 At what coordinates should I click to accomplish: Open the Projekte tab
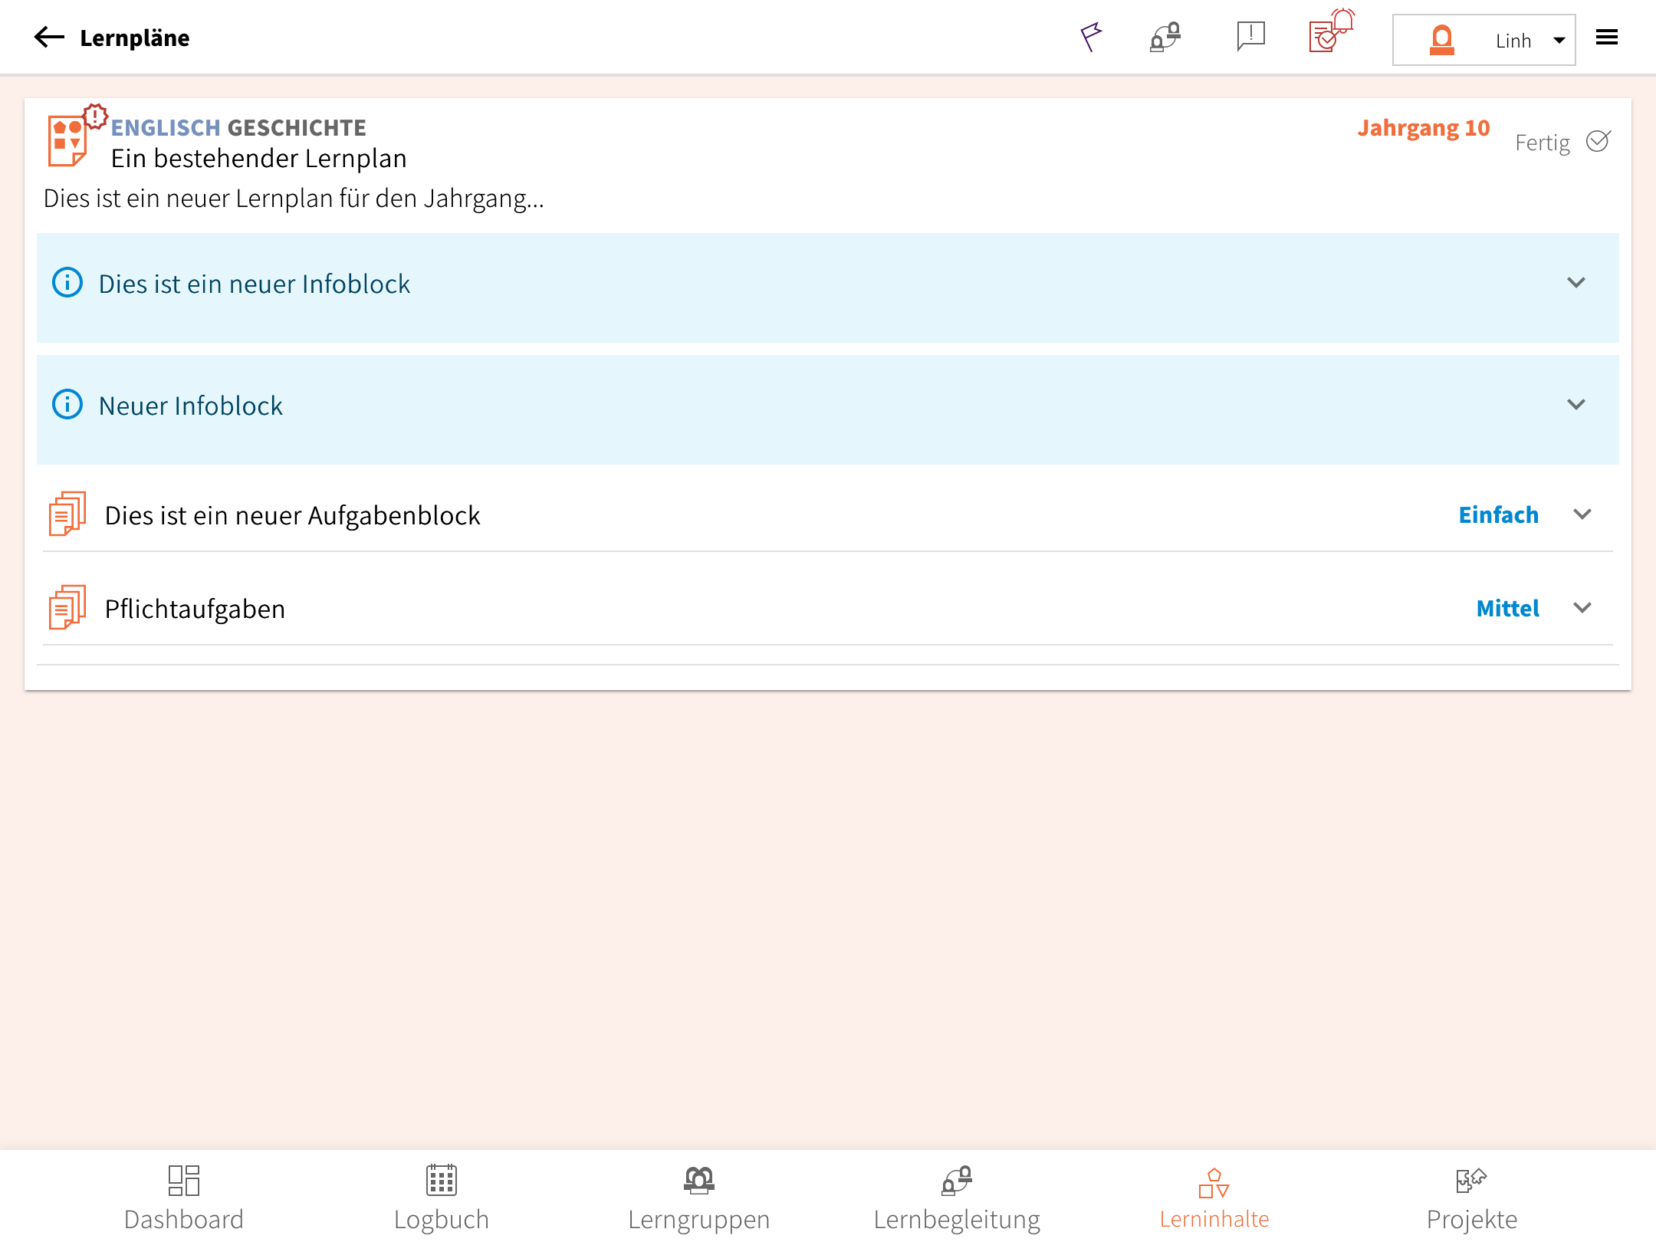[1471, 1198]
